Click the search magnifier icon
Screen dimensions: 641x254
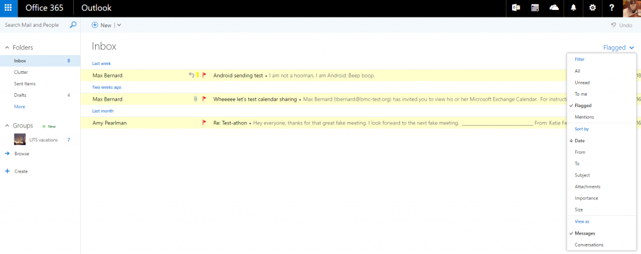pyautogui.click(x=73, y=25)
